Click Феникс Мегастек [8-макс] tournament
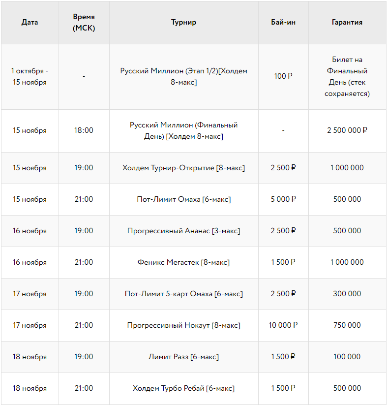 tap(183, 262)
